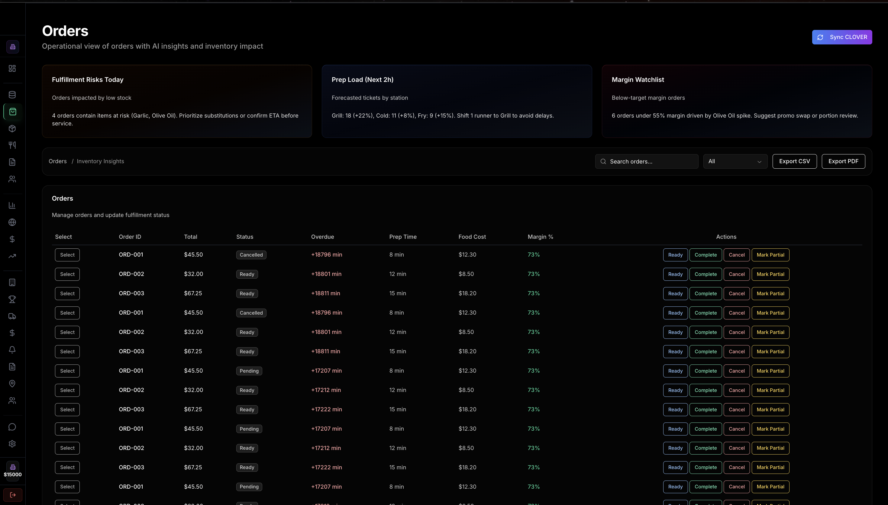Mark ORD-002 as Complete

click(x=706, y=274)
